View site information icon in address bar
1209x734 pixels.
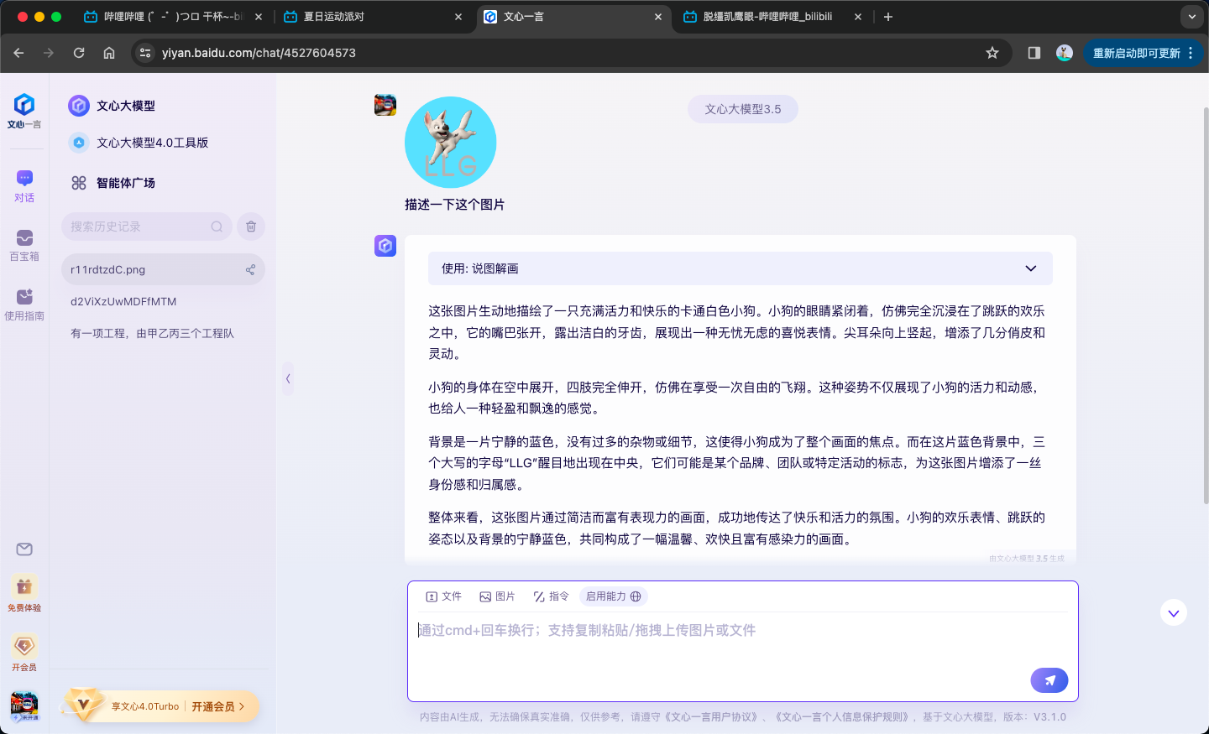(145, 53)
